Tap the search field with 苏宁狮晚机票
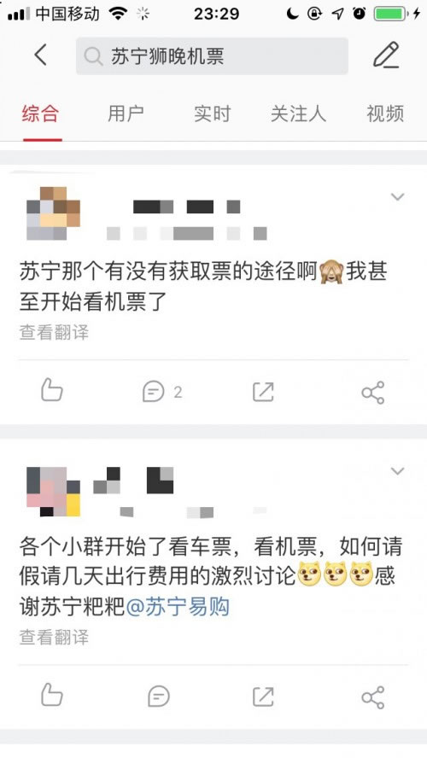Screen dimensions: 427x758 pyautogui.click(x=212, y=56)
